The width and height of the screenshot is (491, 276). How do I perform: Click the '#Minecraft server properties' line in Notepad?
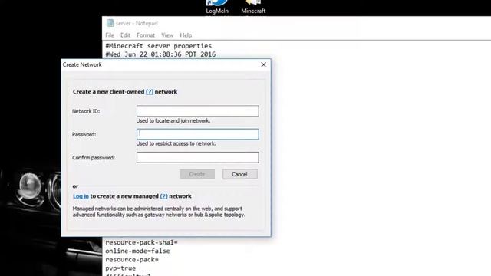point(159,46)
